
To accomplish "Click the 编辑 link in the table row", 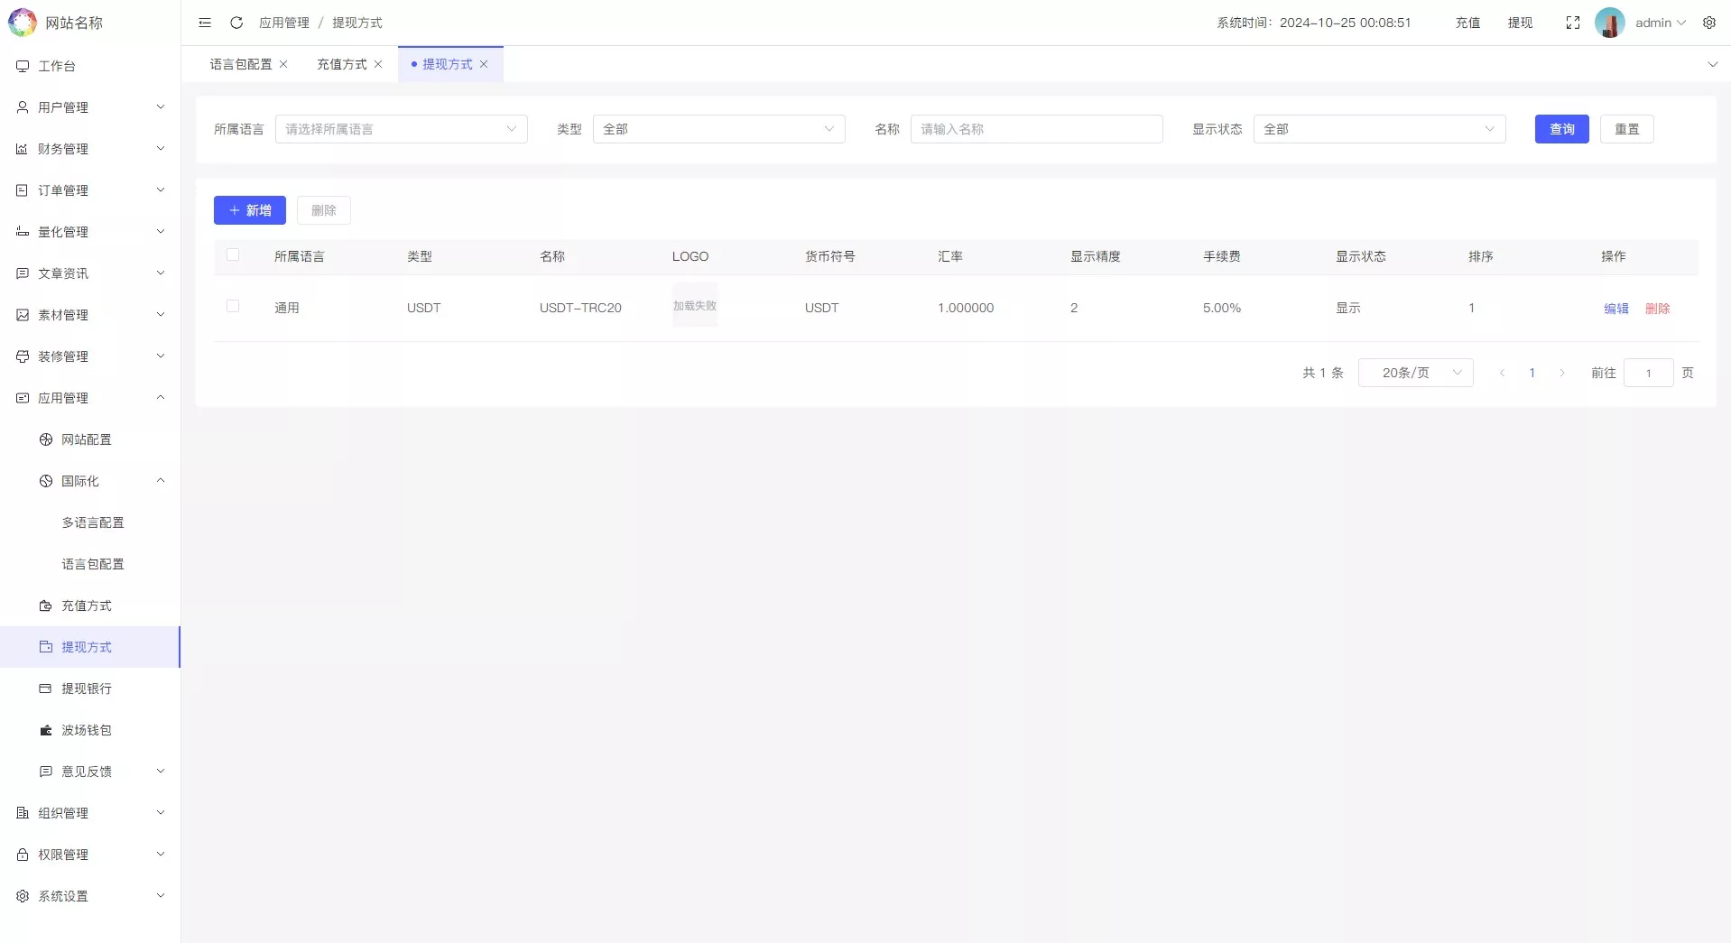I will [1615, 308].
